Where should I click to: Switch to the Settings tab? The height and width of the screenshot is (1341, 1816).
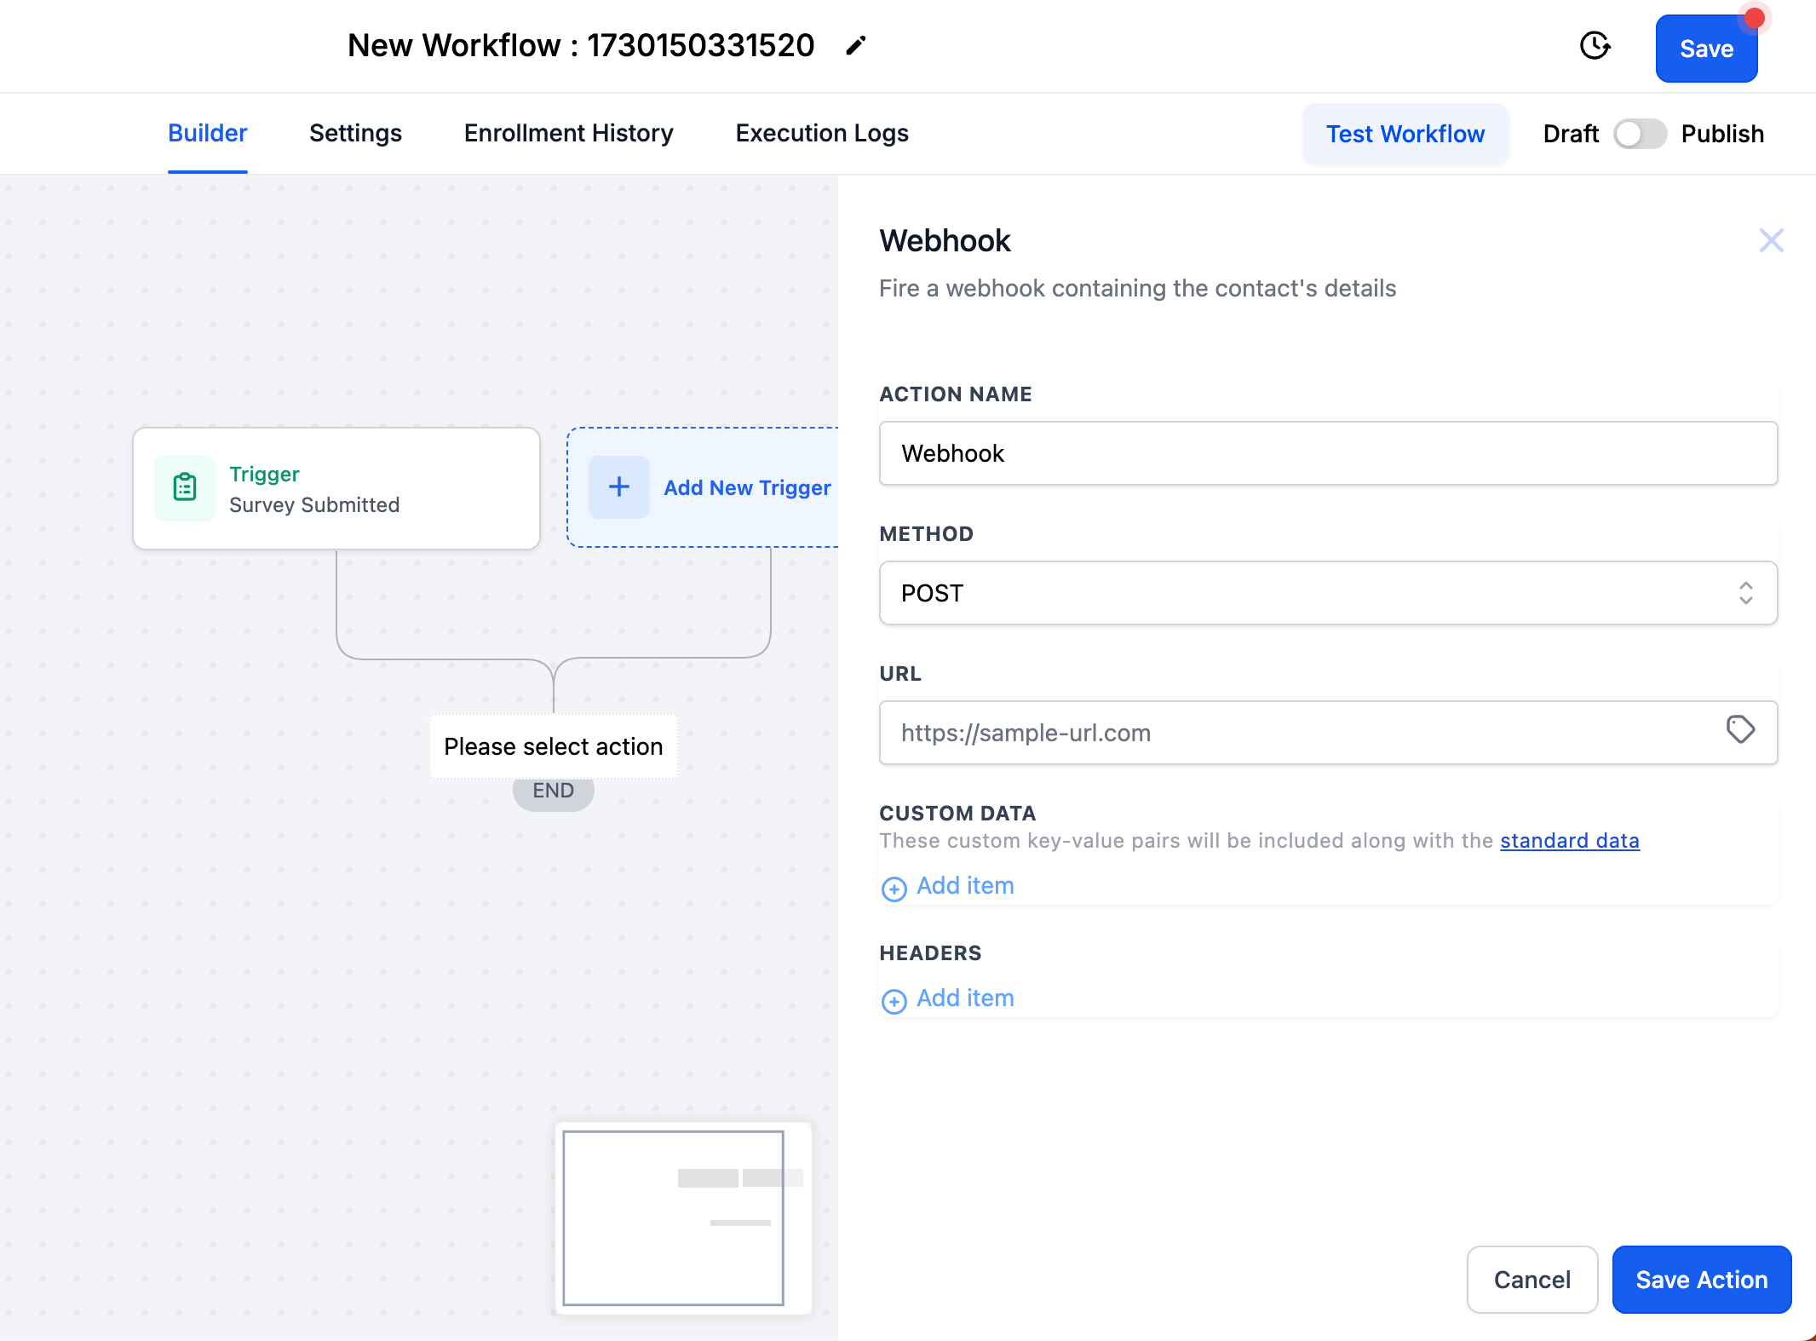[355, 134]
